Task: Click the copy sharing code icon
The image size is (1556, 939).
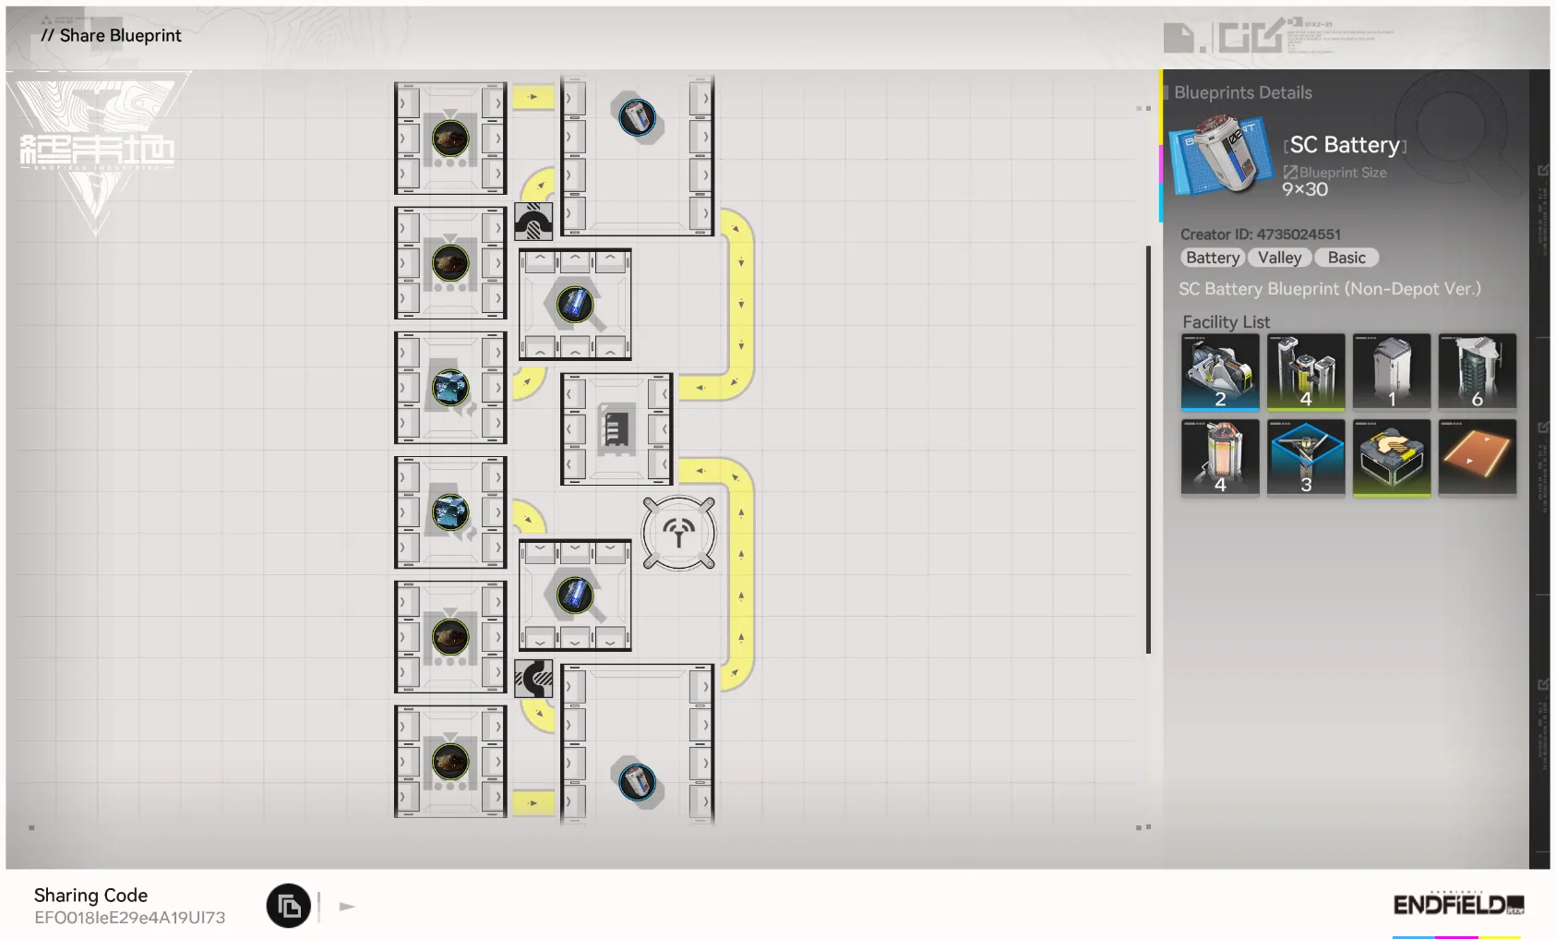Action: point(287,906)
